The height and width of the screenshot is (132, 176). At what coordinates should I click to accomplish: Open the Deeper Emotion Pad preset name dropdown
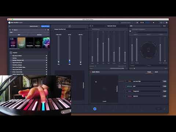coord(70,29)
